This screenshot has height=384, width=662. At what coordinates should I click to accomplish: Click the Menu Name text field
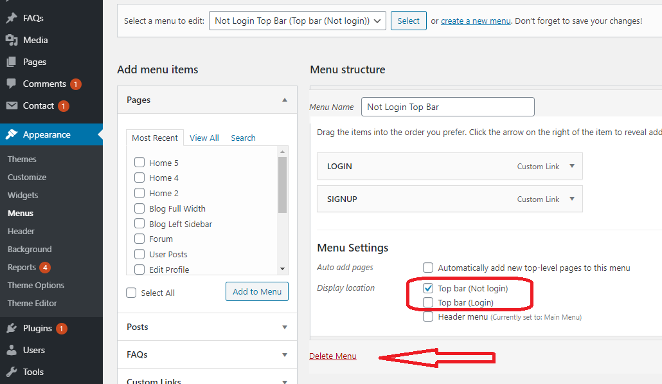click(x=447, y=107)
